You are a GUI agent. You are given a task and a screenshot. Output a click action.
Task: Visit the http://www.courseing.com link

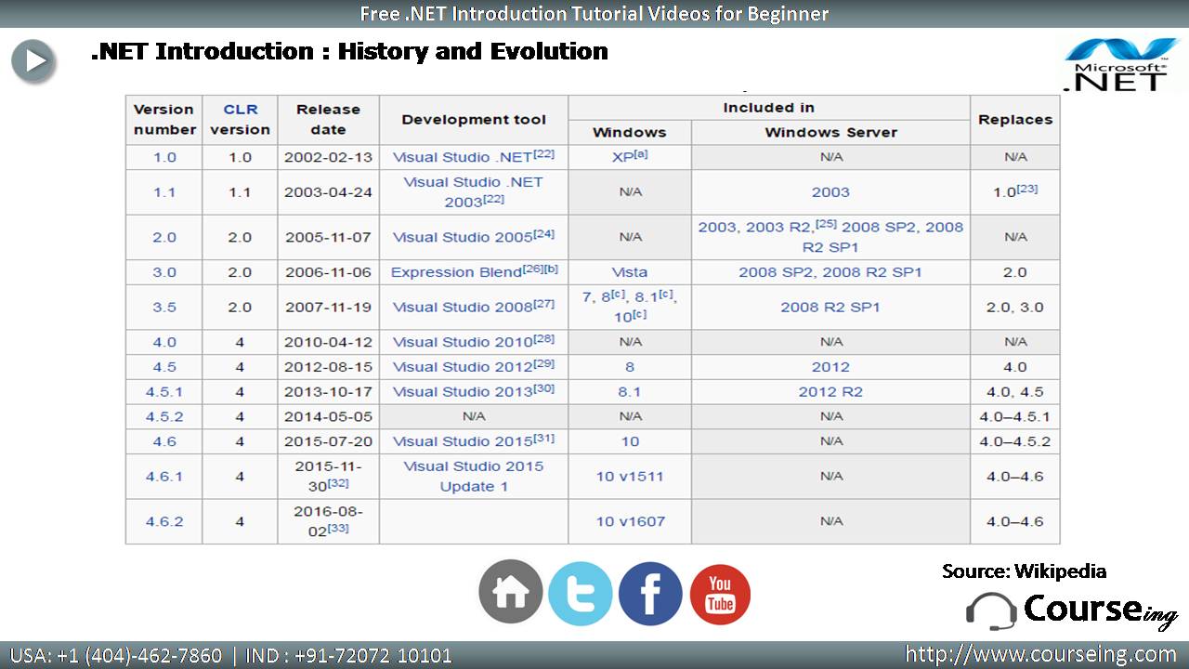click(x=1040, y=654)
